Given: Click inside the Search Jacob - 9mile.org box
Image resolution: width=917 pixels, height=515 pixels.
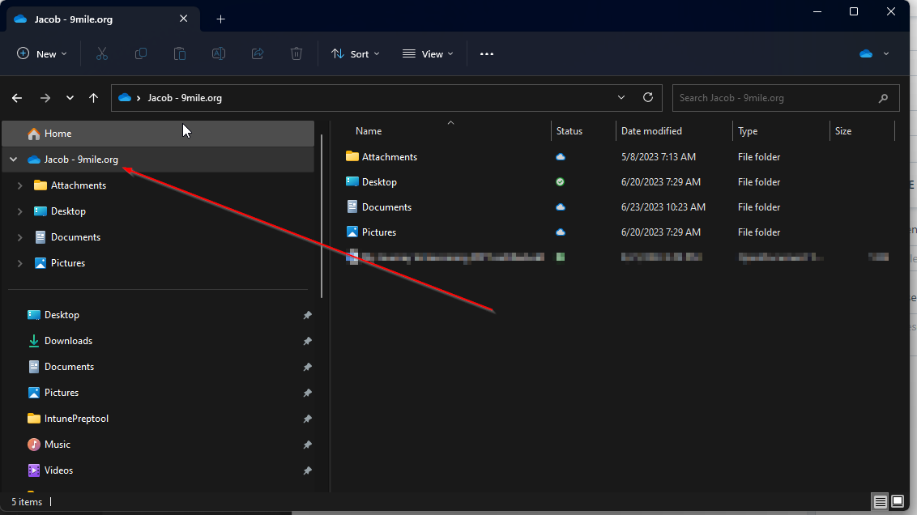Looking at the screenshot, I should click(x=786, y=98).
